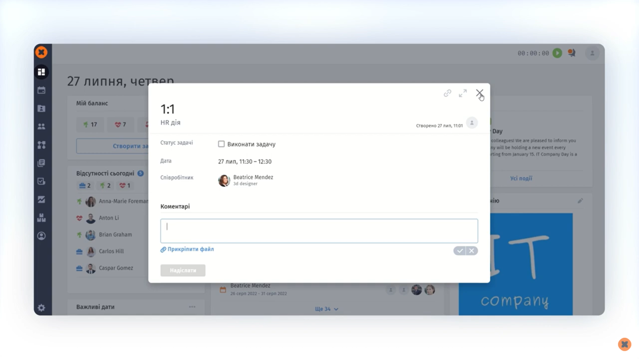Open the calendar from the sidebar
639x359 pixels.
(41, 90)
